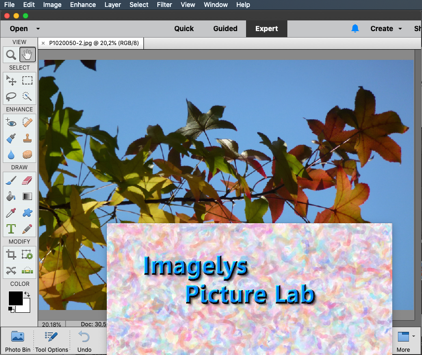The height and width of the screenshot is (355, 422).
Task: Open the Edit menu
Action: pyautogui.click(x=29, y=5)
